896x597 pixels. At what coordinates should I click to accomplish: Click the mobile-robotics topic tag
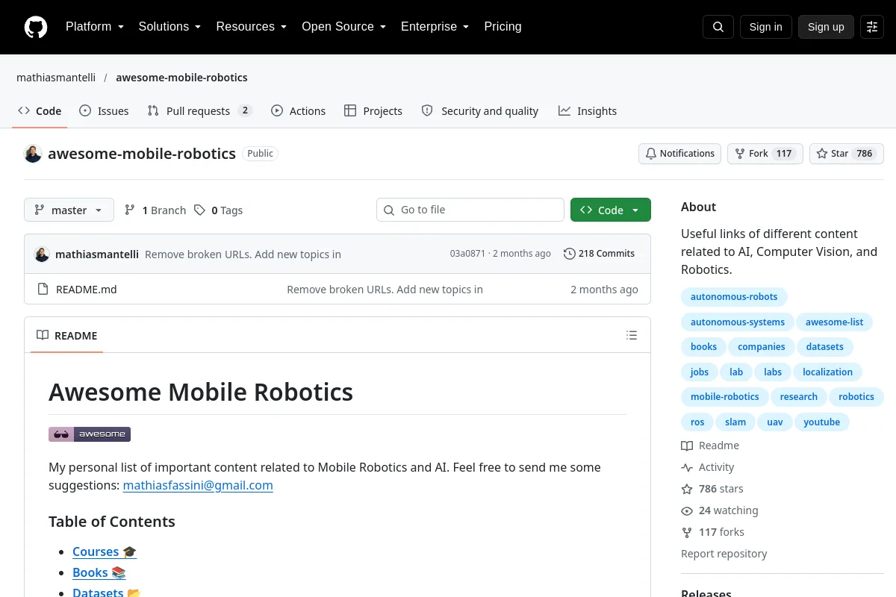pyautogui.click(x=725, y=397)
